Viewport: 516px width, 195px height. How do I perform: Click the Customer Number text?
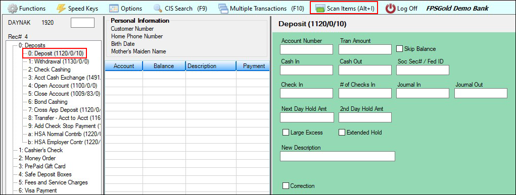[x=132, y=29]
